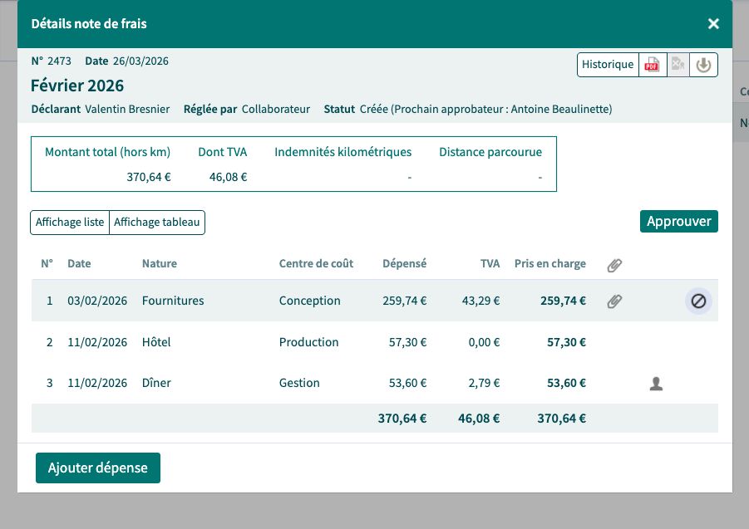Click the Distance parcourue label
Image resolution: width=749 pixels, height=529 pixels.
(490, 152)
